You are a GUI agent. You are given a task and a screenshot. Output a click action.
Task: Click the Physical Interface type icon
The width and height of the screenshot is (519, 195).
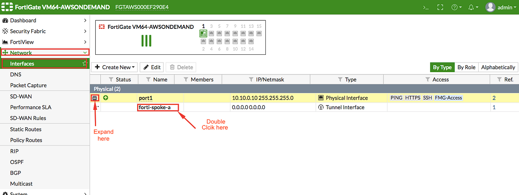(321, 98)
